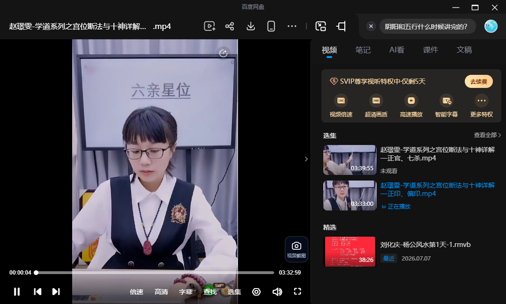Click the 最近 tag label
The image size is (506, 304).
(389, 258)
